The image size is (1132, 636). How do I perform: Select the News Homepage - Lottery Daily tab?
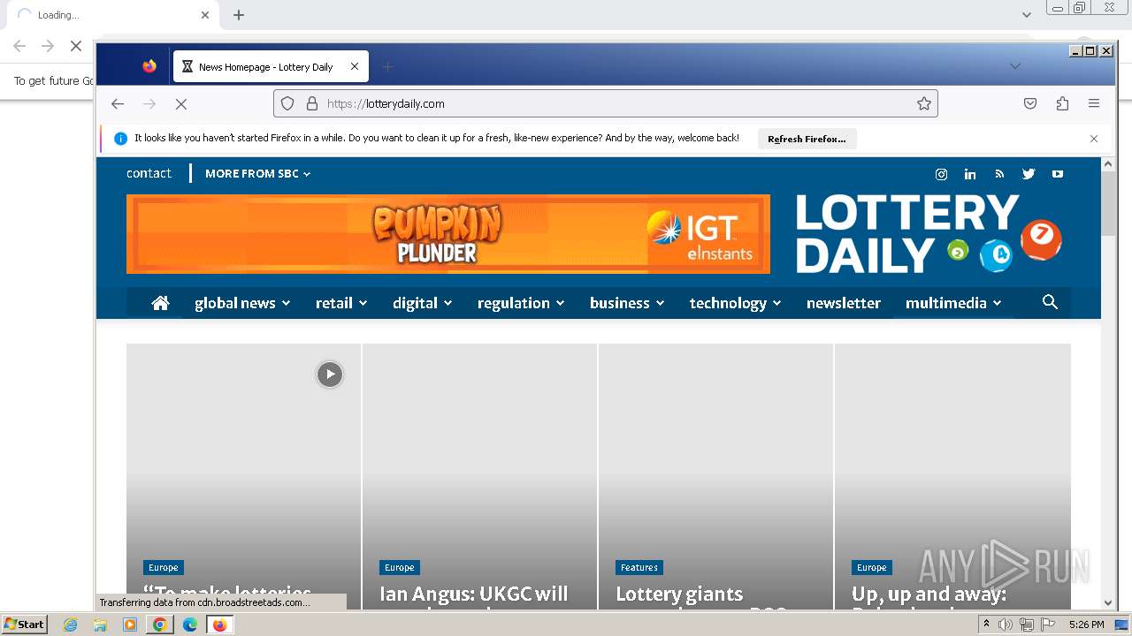pos(271,66)
